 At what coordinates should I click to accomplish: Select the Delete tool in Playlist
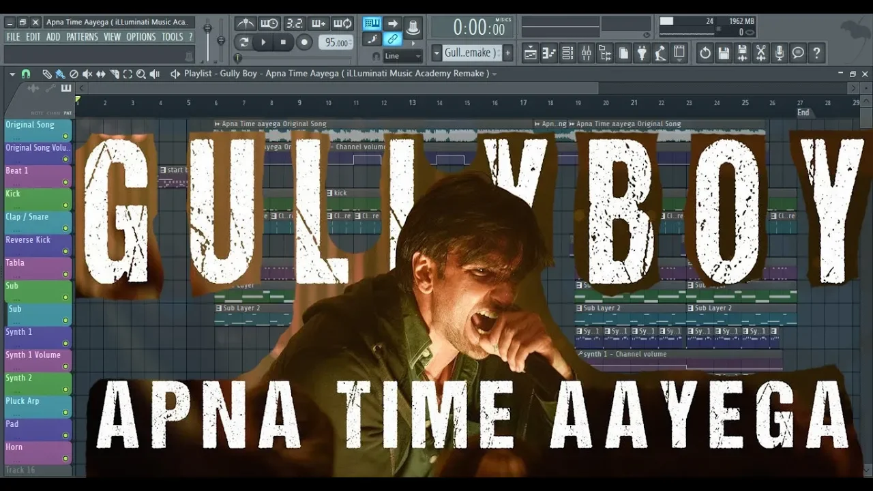coord(74,74)
